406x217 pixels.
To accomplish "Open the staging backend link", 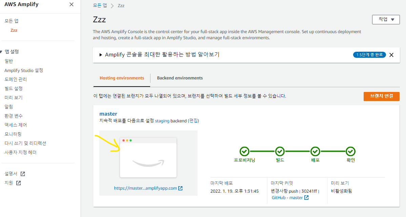I will (162, 121).
